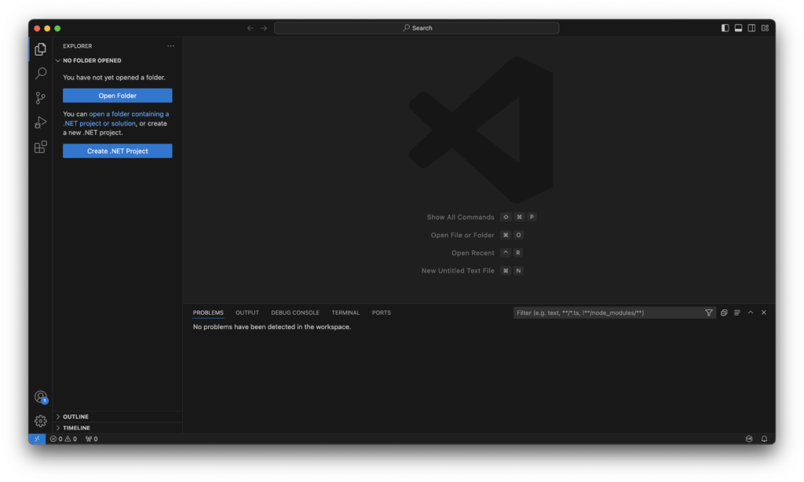Open the Debug Console tab
The height and width of the screenshot is (482, 804).
click(x=295, y=312)
